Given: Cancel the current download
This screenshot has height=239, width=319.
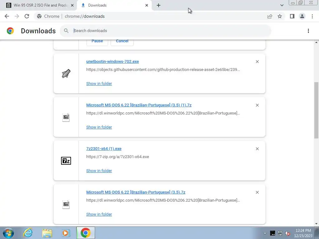Looking at the screenshot, I should coord(122,41).
